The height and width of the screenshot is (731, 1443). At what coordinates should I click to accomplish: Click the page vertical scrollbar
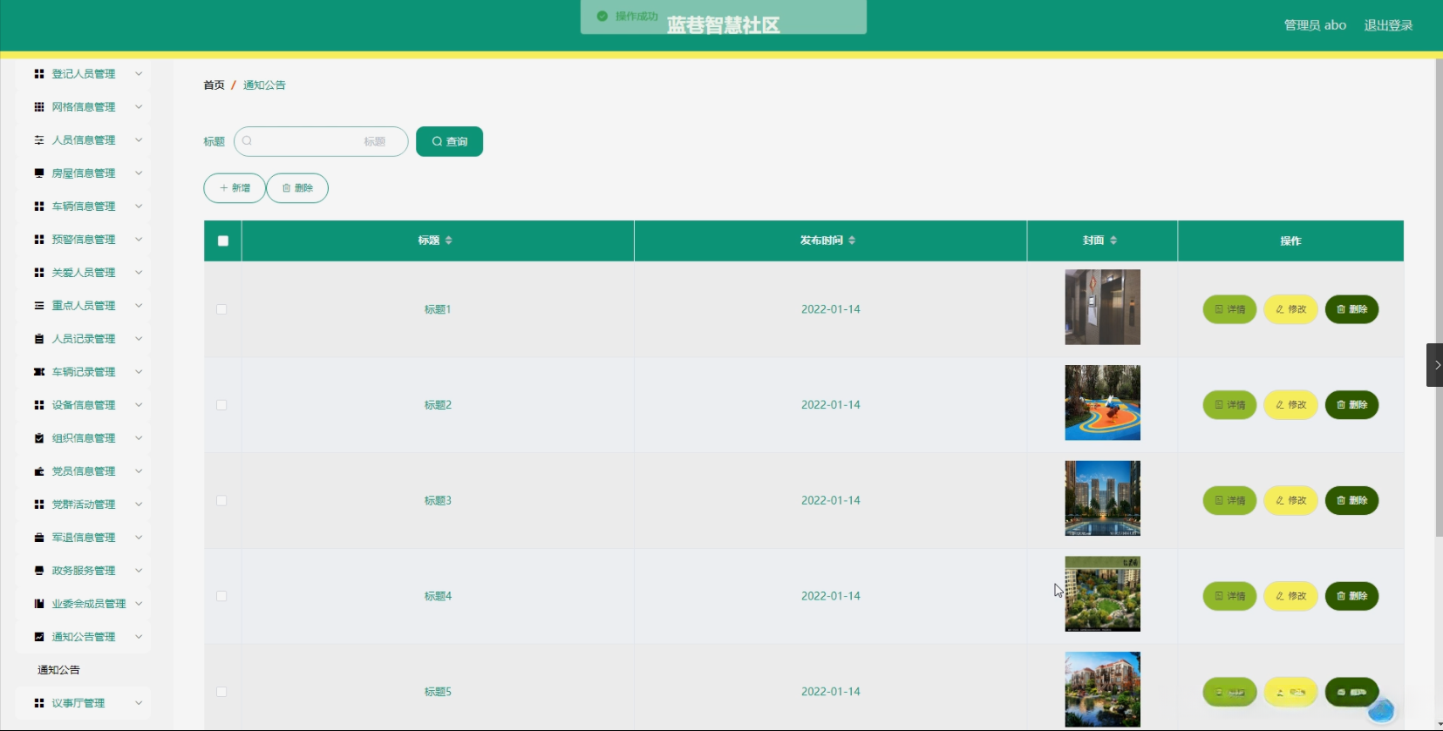click(x=1439, y=296)
